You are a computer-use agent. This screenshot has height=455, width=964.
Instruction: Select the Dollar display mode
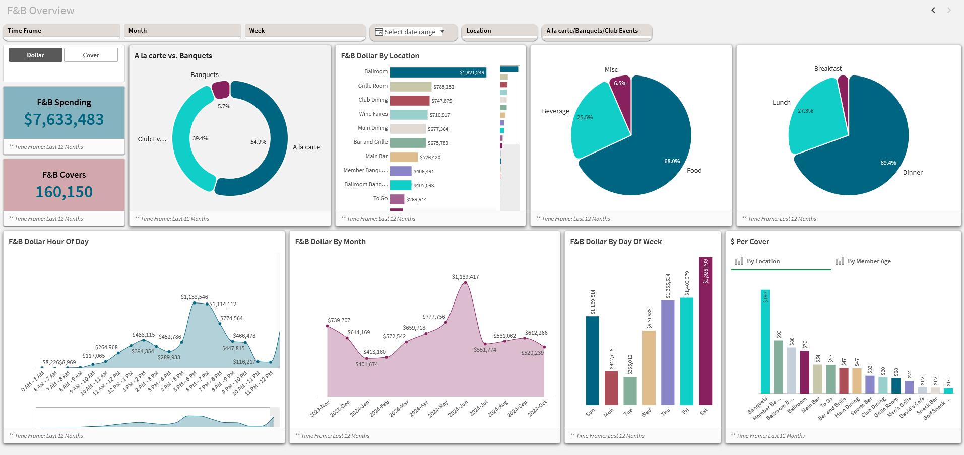pos(35,55)
